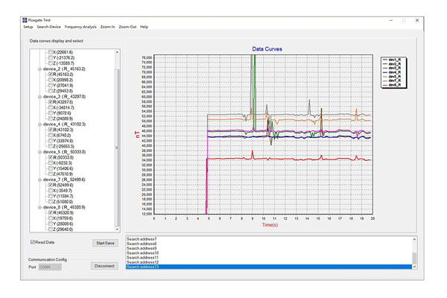Click the dev1_R legend line marker
This screenshot has width=447, height=298.
pyautogui.click(x=385, y=61)
